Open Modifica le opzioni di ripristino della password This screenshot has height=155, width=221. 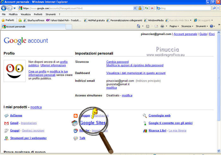pos(135,65)
